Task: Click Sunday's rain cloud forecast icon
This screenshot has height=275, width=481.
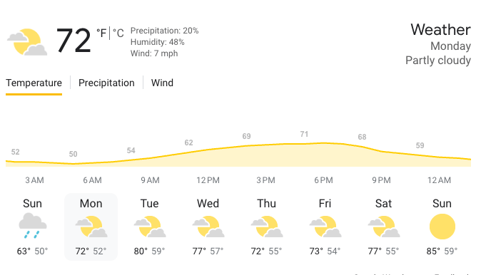Action: 33,226
